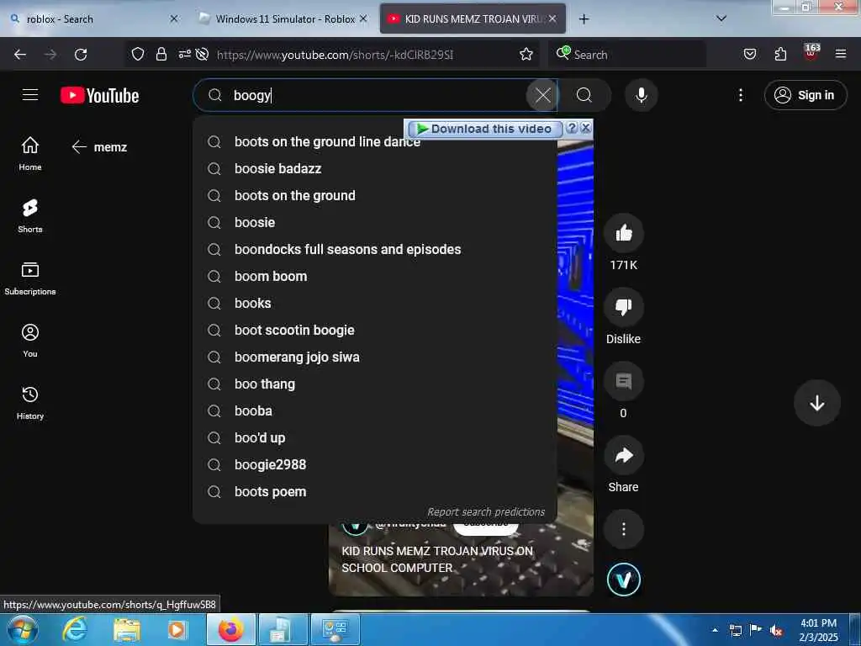Select suggestion boosie badazz
Viewport: 861px width, 646px height.
tap(374, 168)
